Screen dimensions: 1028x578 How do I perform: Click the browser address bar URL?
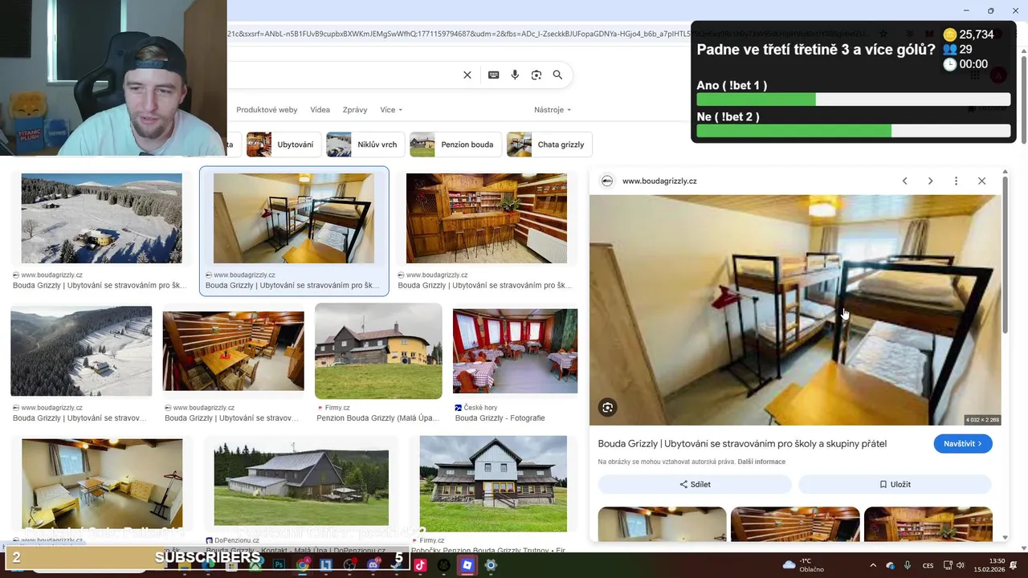click(x=546, y=34)
